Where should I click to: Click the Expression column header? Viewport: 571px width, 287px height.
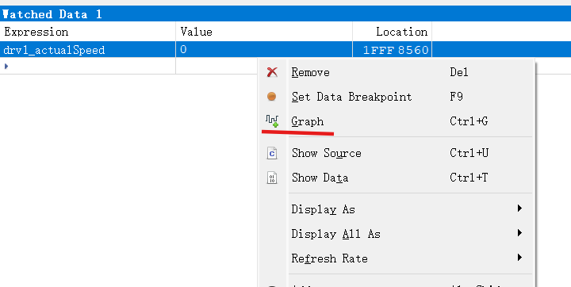click(x=88, y=32)
